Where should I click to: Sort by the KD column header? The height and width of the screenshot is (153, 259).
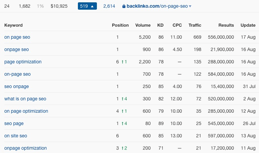[160, 25]
